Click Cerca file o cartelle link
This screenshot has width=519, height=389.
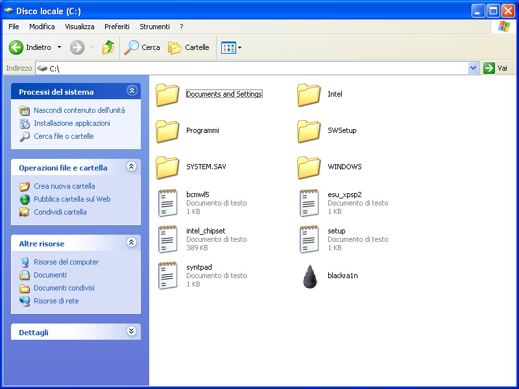coord(64,136)
